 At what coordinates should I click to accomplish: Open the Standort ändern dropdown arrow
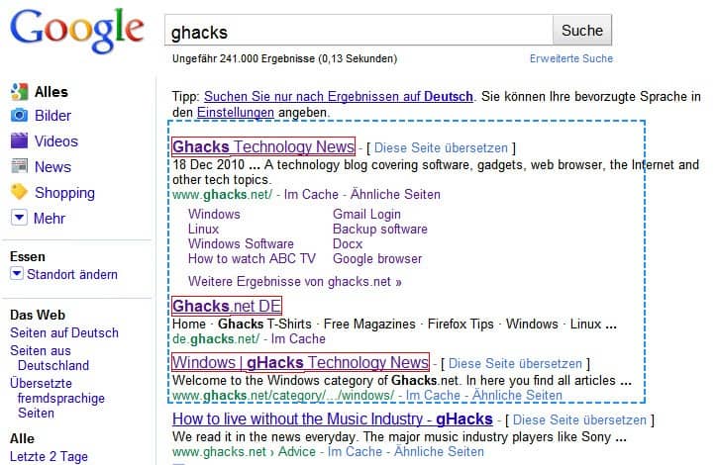(17, 274)
